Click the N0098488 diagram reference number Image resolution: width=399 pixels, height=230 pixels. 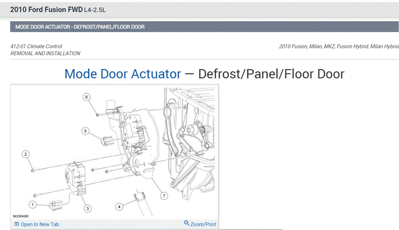coord(21,216)
